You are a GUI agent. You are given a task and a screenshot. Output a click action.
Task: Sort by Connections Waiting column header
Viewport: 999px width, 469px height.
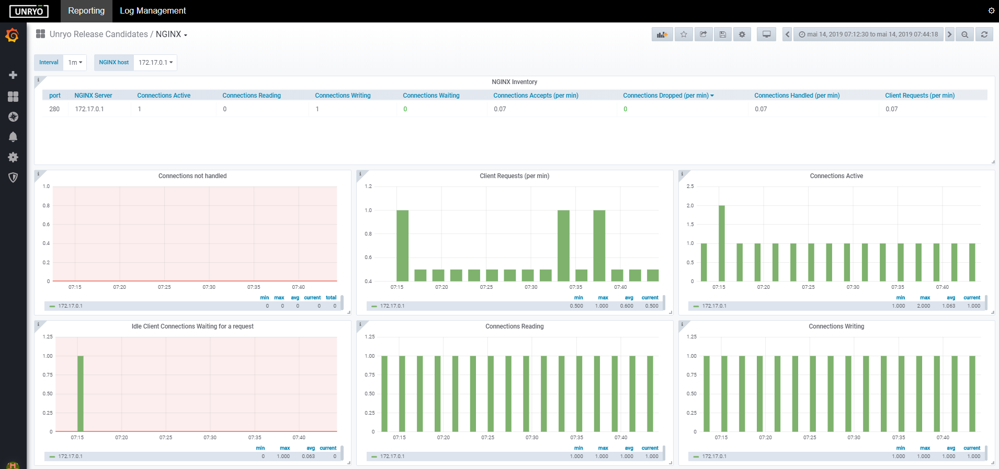coord(431,96)
